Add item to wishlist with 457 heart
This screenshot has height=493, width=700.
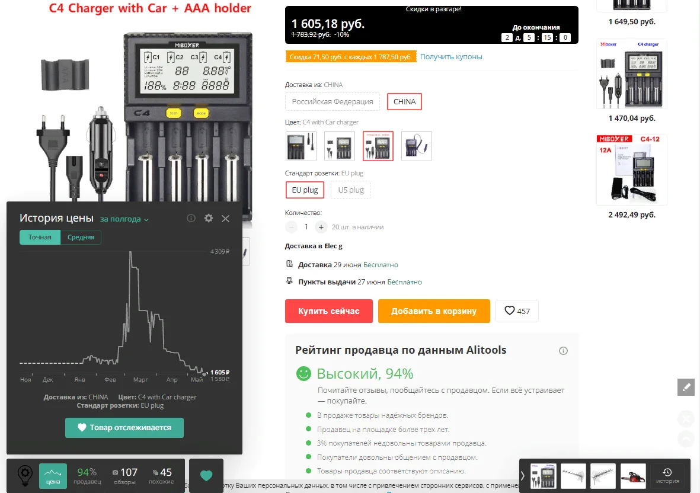tap(517, 311)
